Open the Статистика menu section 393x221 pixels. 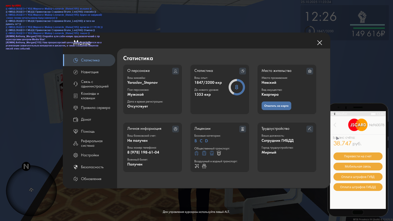[89, 60]
